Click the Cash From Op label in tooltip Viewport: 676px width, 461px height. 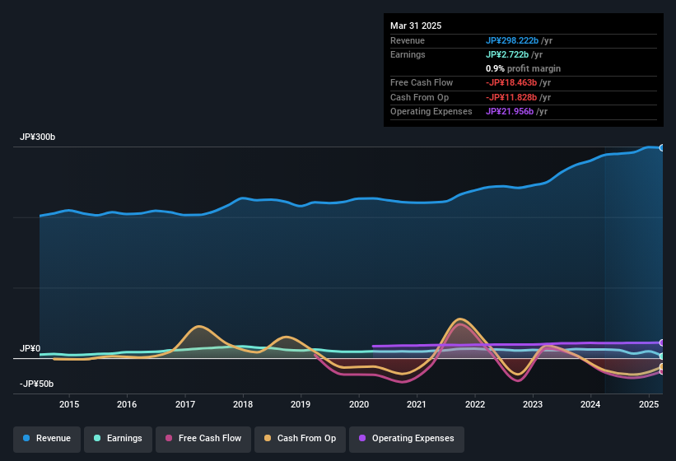(419, 97)
